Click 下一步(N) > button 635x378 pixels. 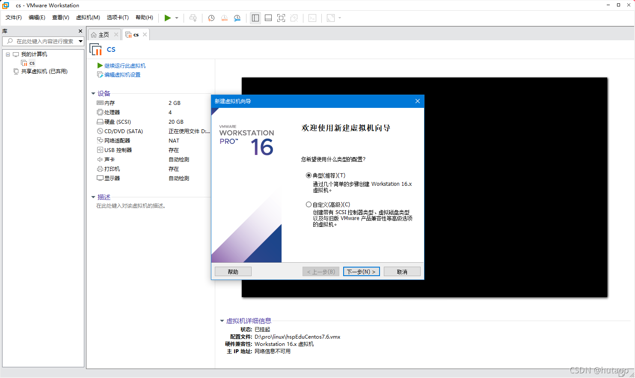coord(362,272)
